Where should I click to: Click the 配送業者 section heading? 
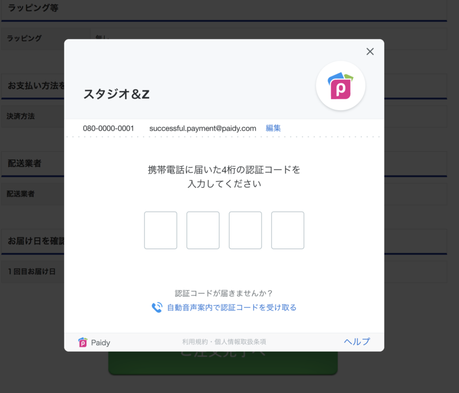pyautogui.click(x=25, y=164)
